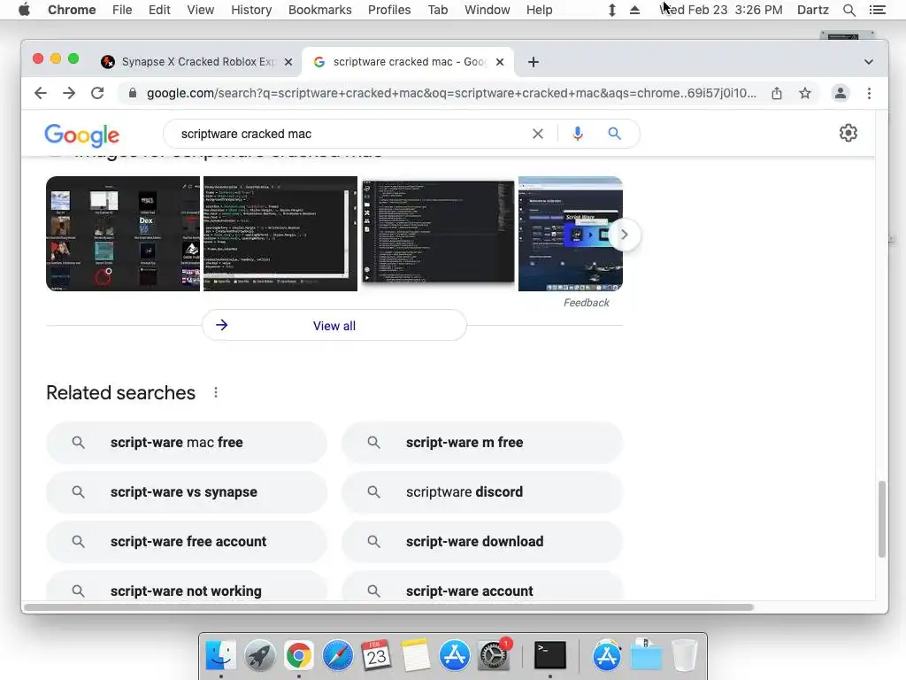Open the Window menu
Screen dimensions: 906x680
[x=488, y=10]
